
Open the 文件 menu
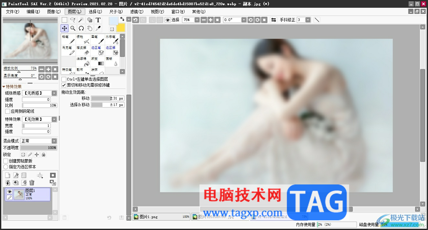(13, 11)
